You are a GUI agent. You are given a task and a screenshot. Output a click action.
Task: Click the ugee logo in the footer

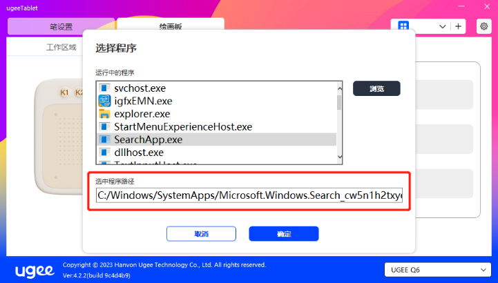[x=35, y=271]
